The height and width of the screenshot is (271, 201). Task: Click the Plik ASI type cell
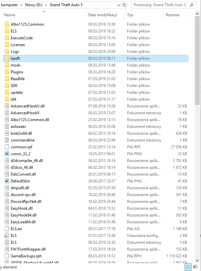(133, 229)
